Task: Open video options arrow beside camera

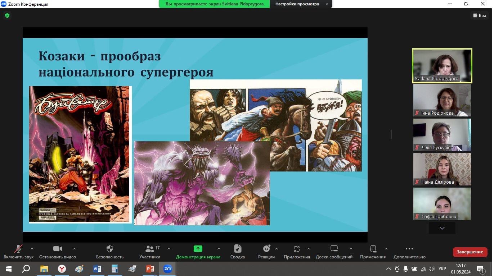Action: tap(75, 249)
